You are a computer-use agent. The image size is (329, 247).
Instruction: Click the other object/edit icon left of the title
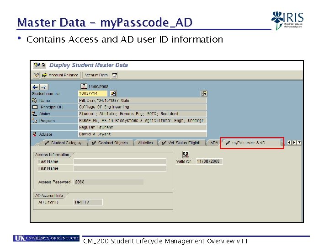click(x=37, y=65)
